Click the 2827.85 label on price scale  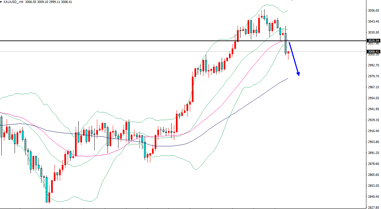coord(373,207)
